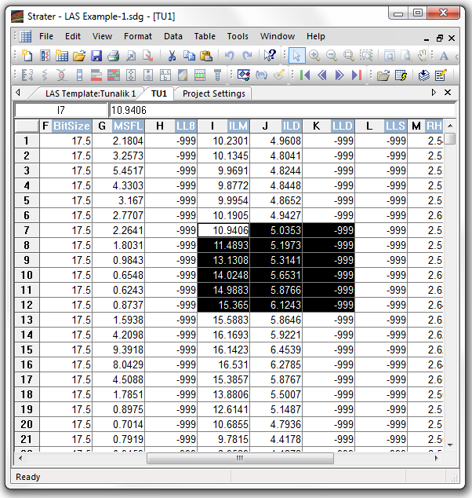Image resolution: width=472 pixels, height=498 pixels.
Task: Select the BitSize column header
Action: pos(66,126)
